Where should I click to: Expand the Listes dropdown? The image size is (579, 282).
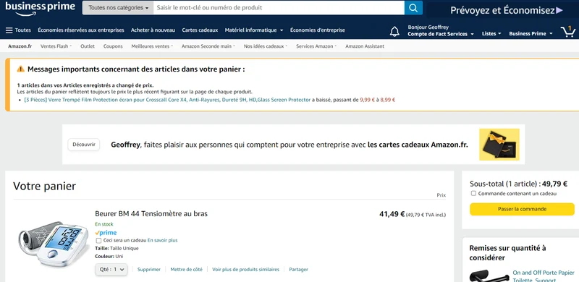(491, 33)
